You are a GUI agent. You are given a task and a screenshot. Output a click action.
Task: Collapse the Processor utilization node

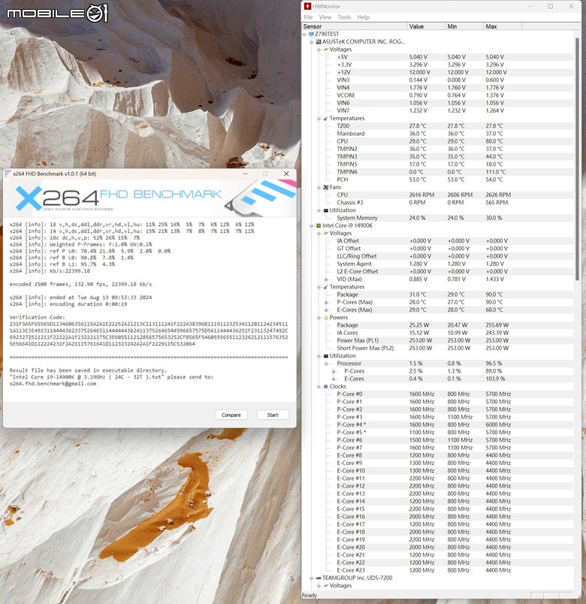tap(326, 364)
